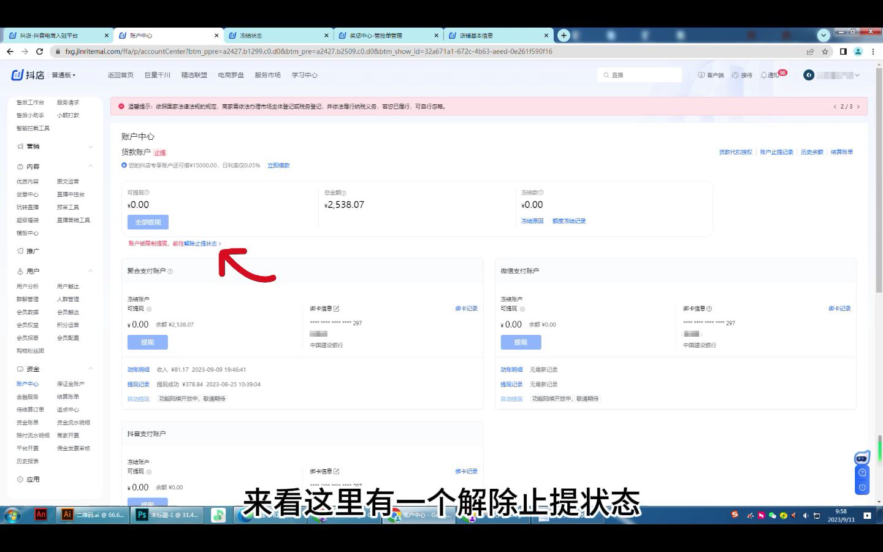Open 精选联盟 in the top navigation

[194, 74]
